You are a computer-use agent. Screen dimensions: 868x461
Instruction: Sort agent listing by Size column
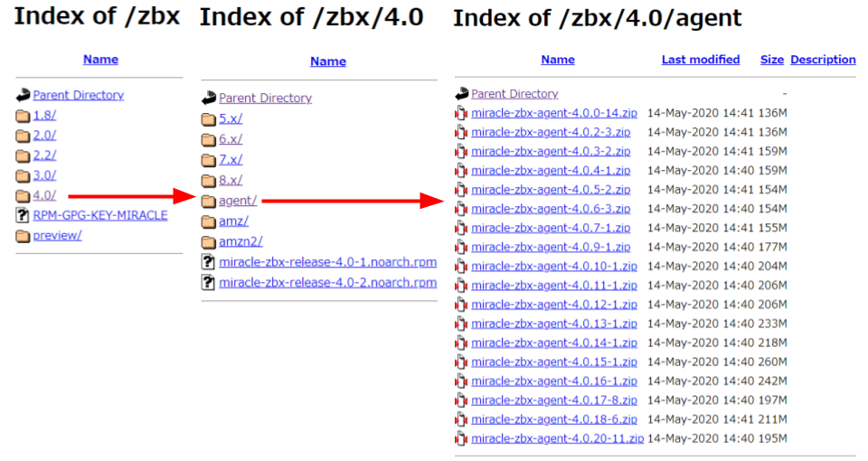coord(771,60)
